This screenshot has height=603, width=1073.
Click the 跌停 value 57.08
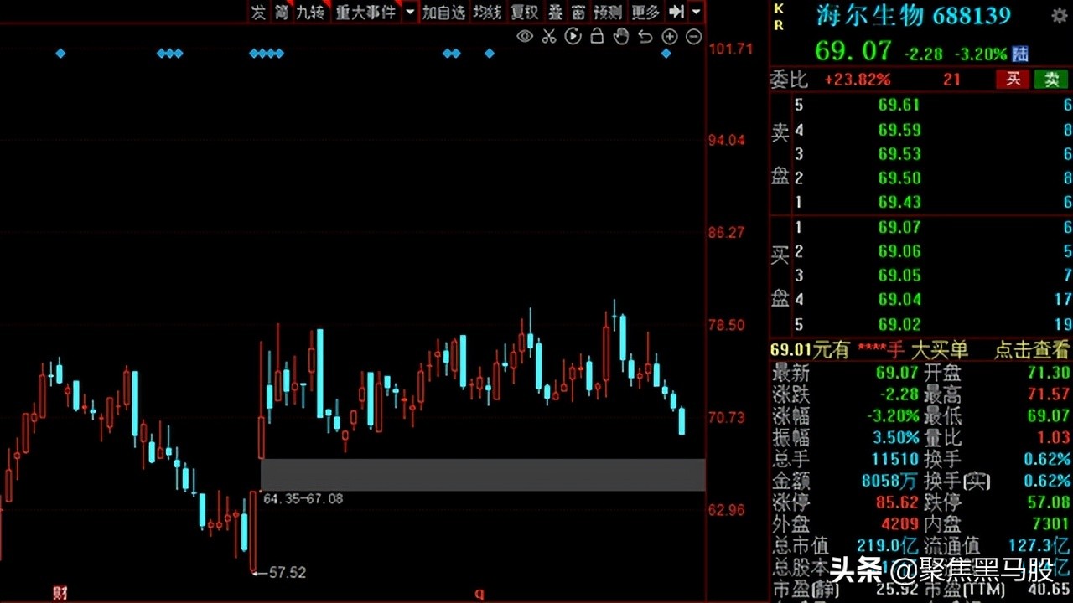click(1049, 502)
